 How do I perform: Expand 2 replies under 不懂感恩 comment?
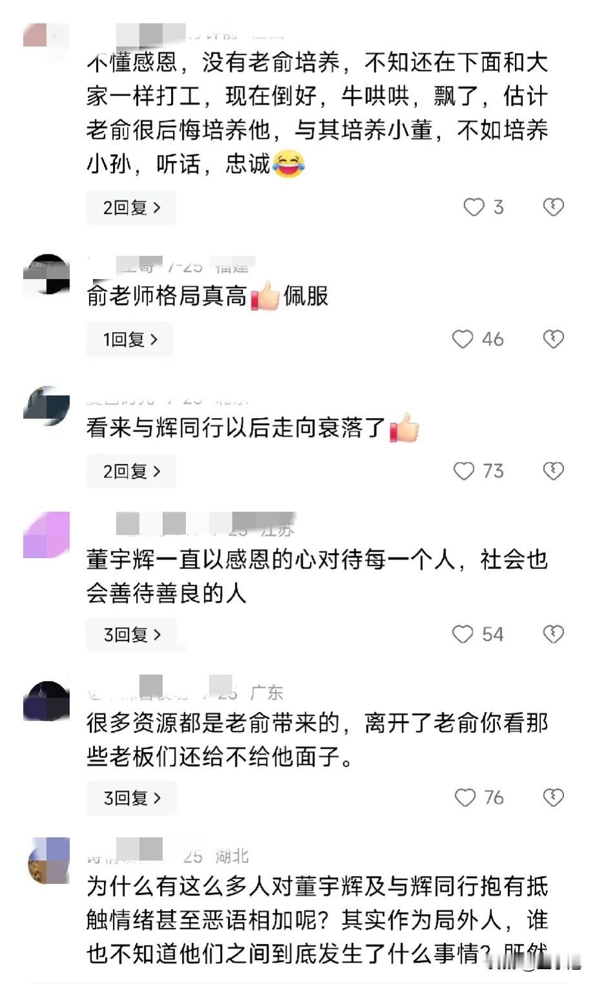[x=131, y=207]
